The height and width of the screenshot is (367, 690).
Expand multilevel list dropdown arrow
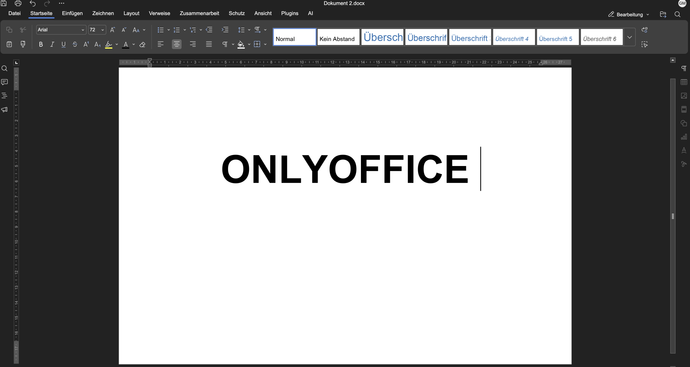201,30
